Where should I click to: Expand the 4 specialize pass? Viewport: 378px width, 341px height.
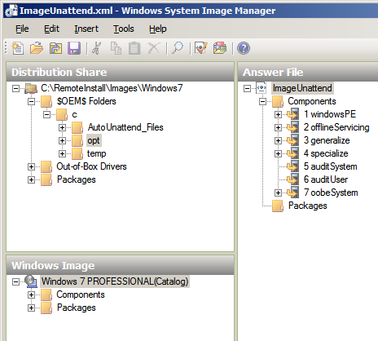point(278,153)
